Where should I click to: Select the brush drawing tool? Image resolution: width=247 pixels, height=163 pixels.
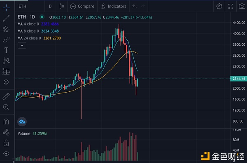(6, 40)
